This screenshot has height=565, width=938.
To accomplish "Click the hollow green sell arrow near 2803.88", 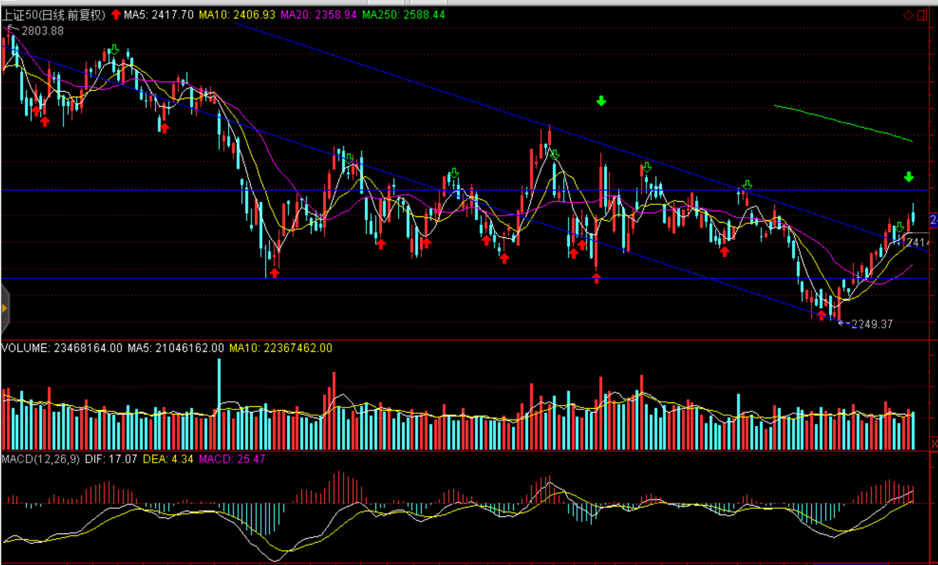I will click(113, 50).
